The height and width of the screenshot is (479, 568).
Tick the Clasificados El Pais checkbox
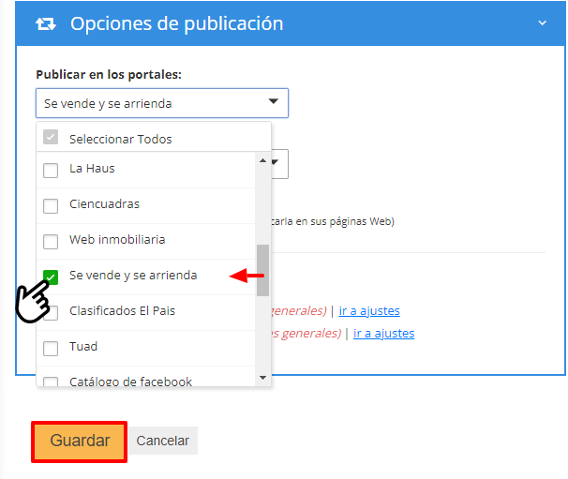point(52,311)
